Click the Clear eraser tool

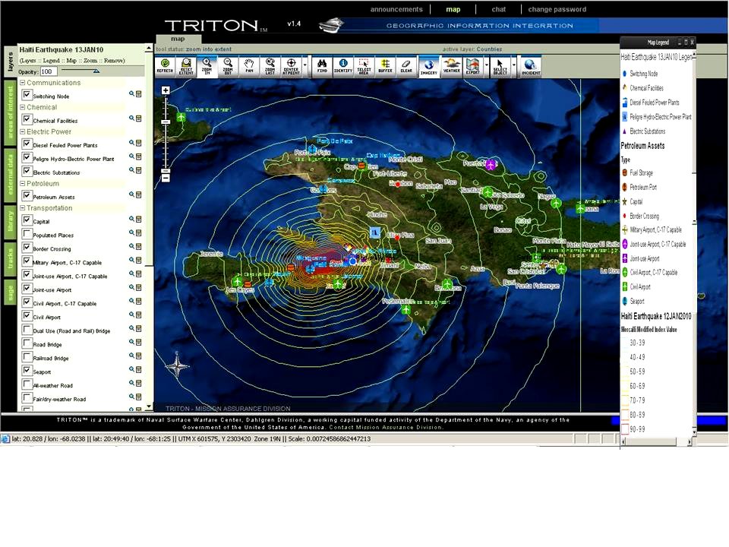point(406,66)
